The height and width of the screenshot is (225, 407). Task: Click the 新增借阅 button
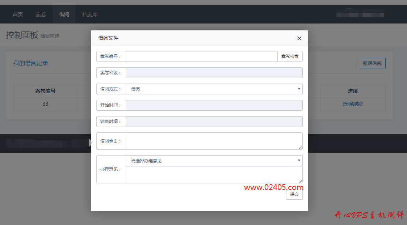tap(372, 63)
